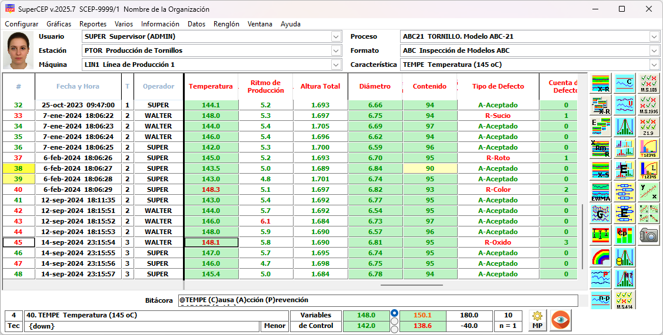Open the n-p attribute chart icon
Viewport: 663px width, 335px height.
point(601,299)
